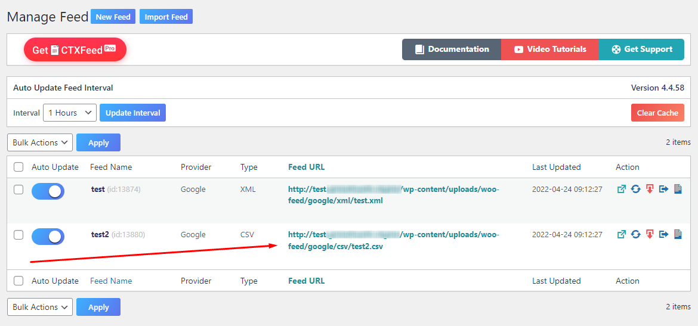Toggle auto update for test2 feed

(48, 237)
